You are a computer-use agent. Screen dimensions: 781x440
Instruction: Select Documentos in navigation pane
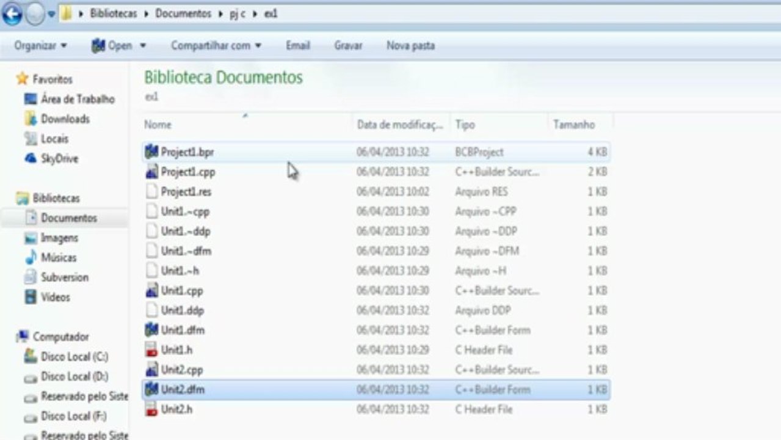pos(68,218)
